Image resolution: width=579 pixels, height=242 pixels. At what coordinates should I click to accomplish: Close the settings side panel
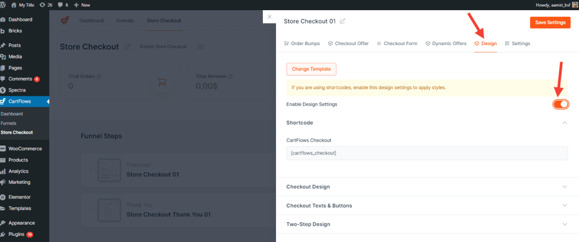click(x=269, y=16)
